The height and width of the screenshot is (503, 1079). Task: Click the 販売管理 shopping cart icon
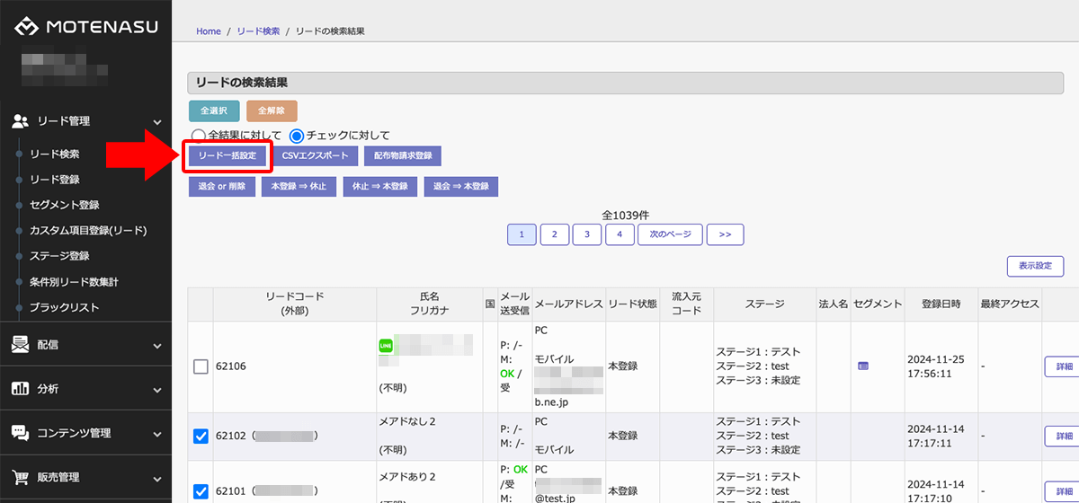point(20,476)
